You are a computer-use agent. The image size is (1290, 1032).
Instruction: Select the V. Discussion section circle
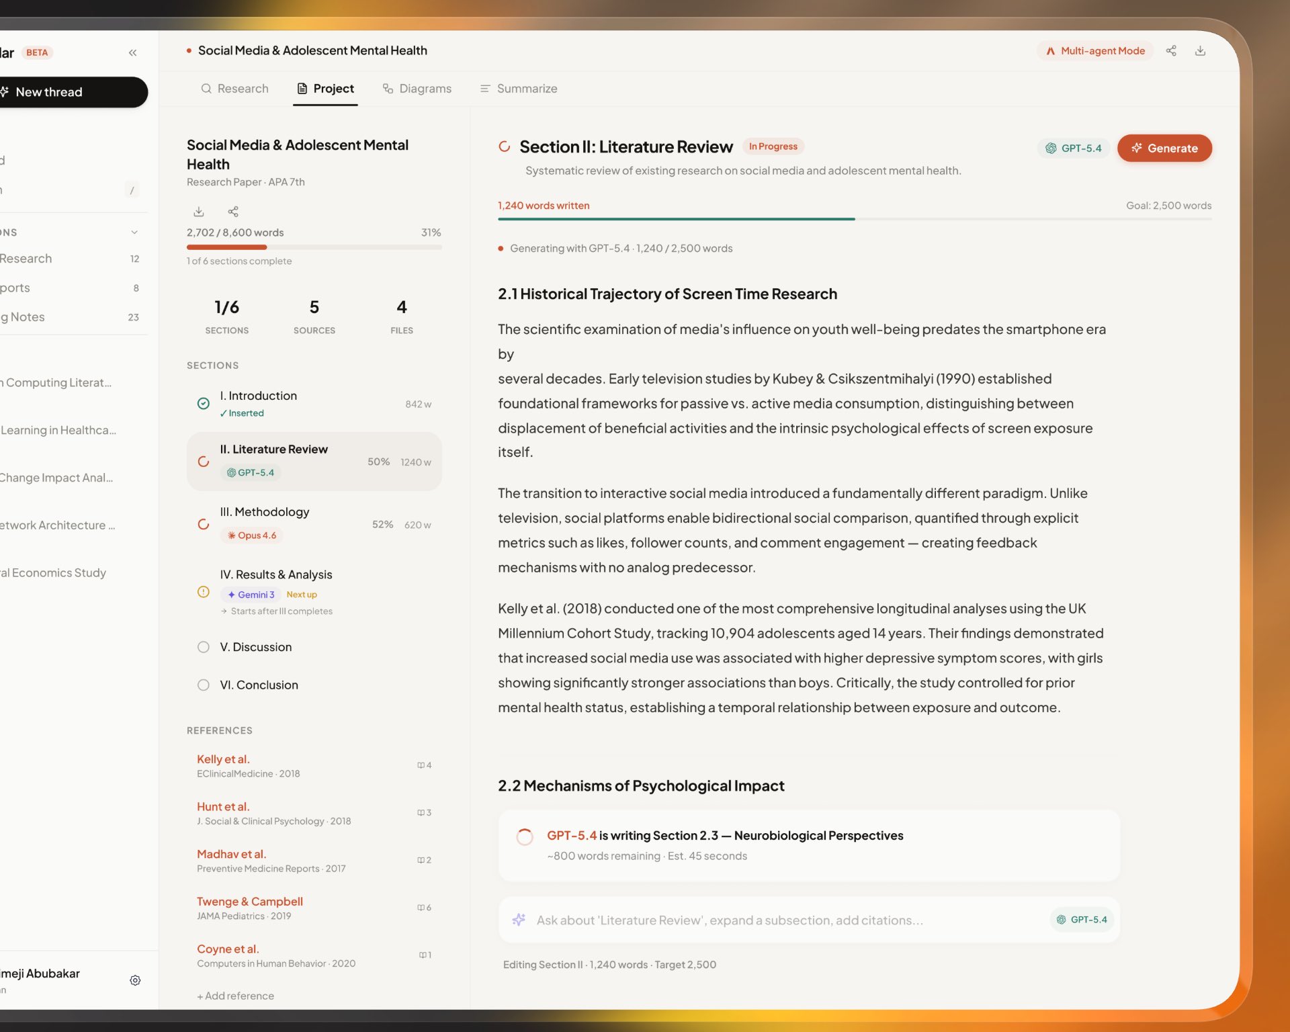[204, 647]
